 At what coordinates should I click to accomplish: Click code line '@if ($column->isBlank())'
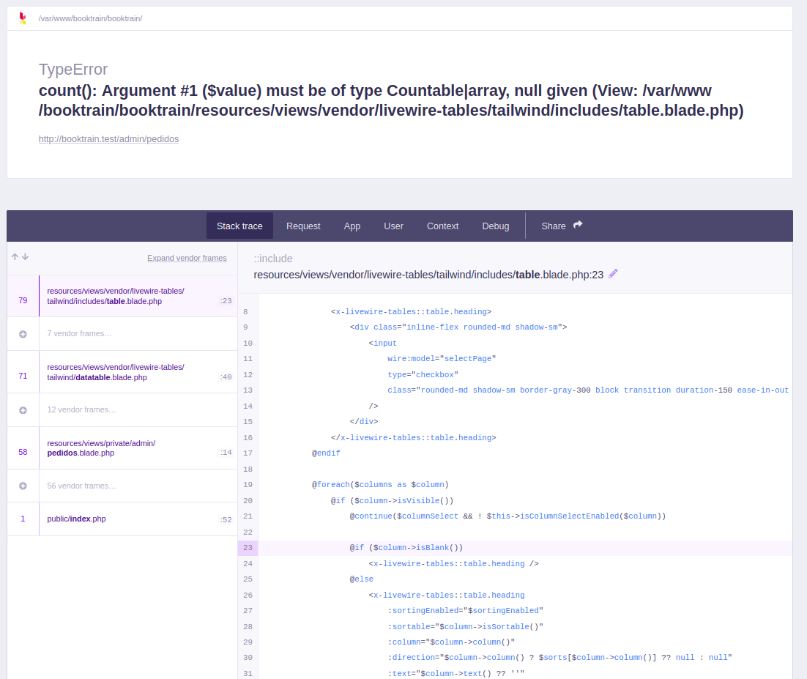click(406, 548)
